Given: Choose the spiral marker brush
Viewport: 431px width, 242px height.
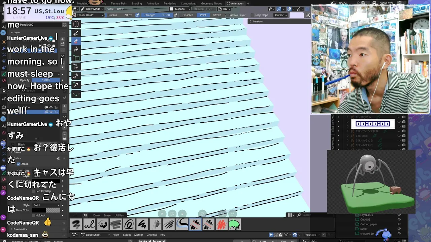Looking at the screenshot, I should coord(129,224).
